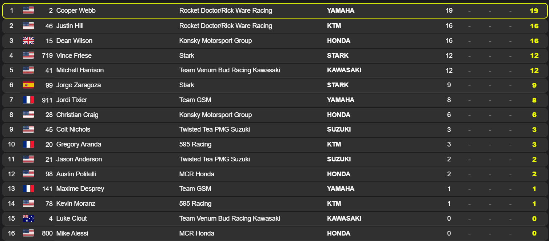549x241 pixels.
Task: Click Mitchell Harrison's Team Venum Bud Racing Kawasaki
Action: [x=230, y=70]
